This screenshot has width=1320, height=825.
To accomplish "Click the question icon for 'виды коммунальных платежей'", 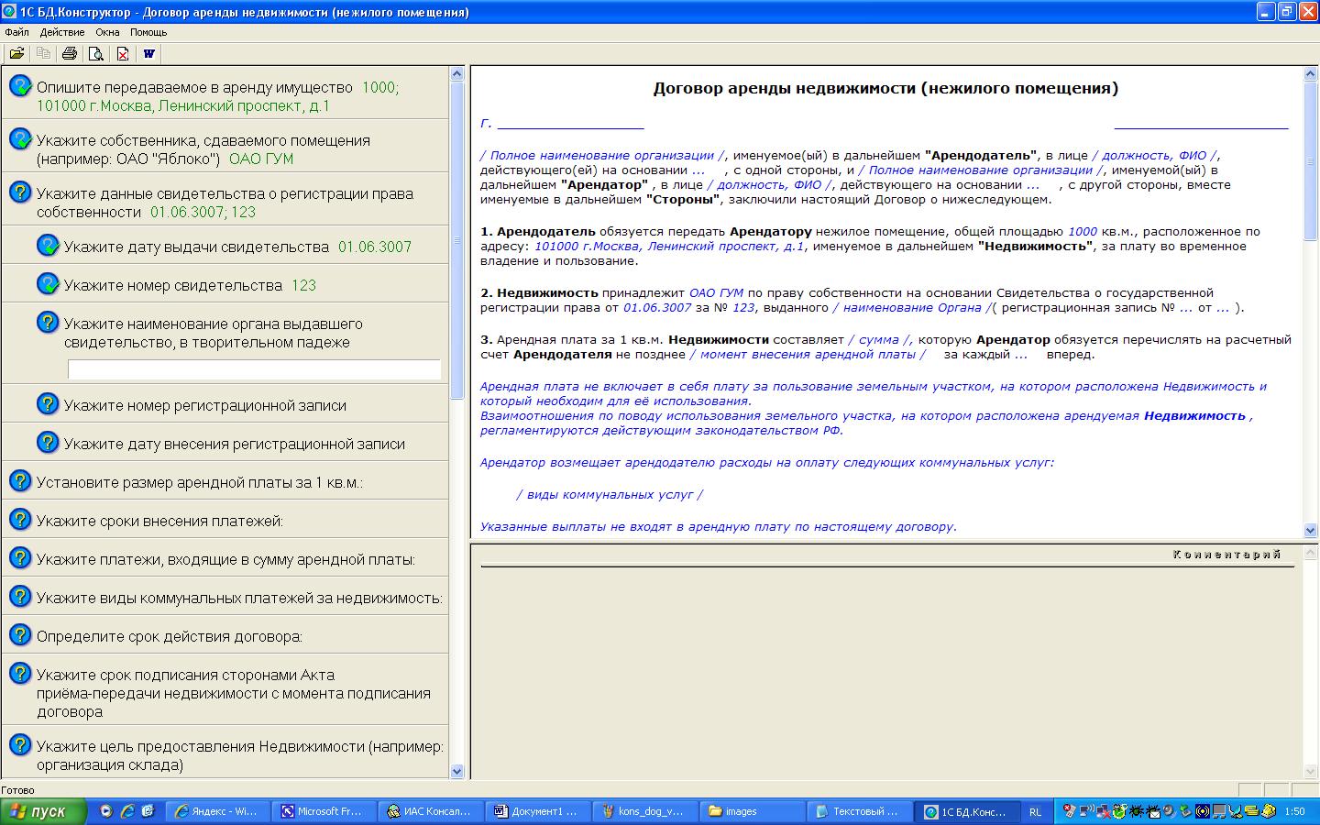I will 20,596.
